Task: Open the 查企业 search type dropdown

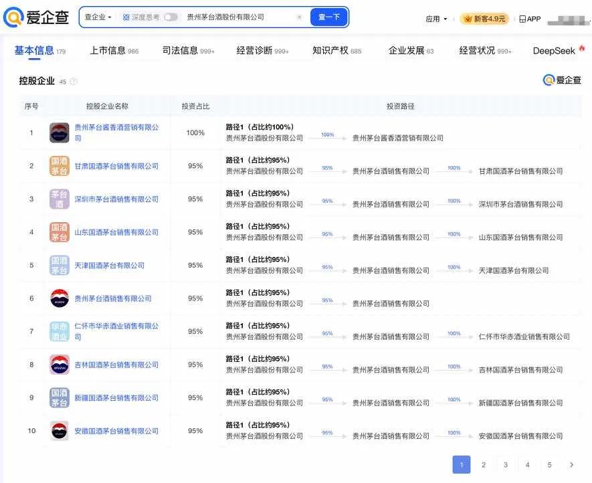Action: click(98, 17)
